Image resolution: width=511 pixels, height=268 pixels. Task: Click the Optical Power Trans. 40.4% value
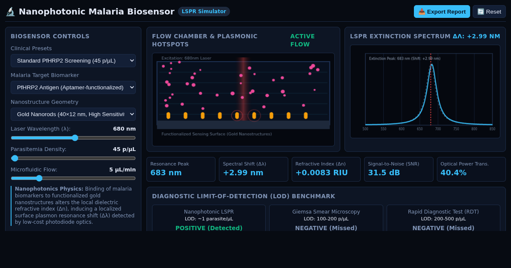pos(454,173)
